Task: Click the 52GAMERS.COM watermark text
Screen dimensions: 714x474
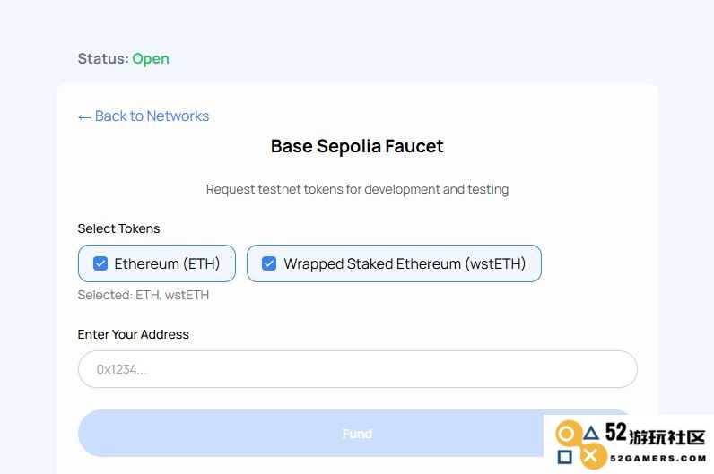Action: tap(658, 458)
